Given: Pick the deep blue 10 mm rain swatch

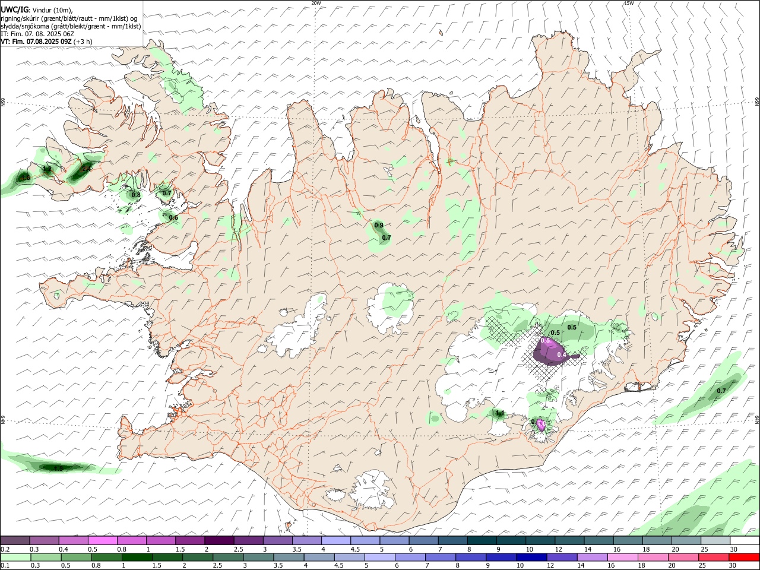Looking at the screenshot, I should (x=531, y=557).
